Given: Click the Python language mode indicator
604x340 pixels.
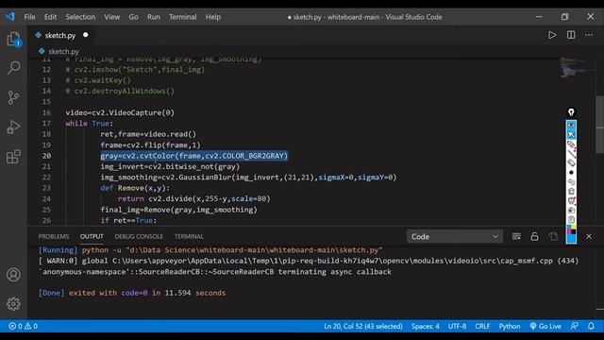Looking at the screenshot, I should [x=510, y=326].
